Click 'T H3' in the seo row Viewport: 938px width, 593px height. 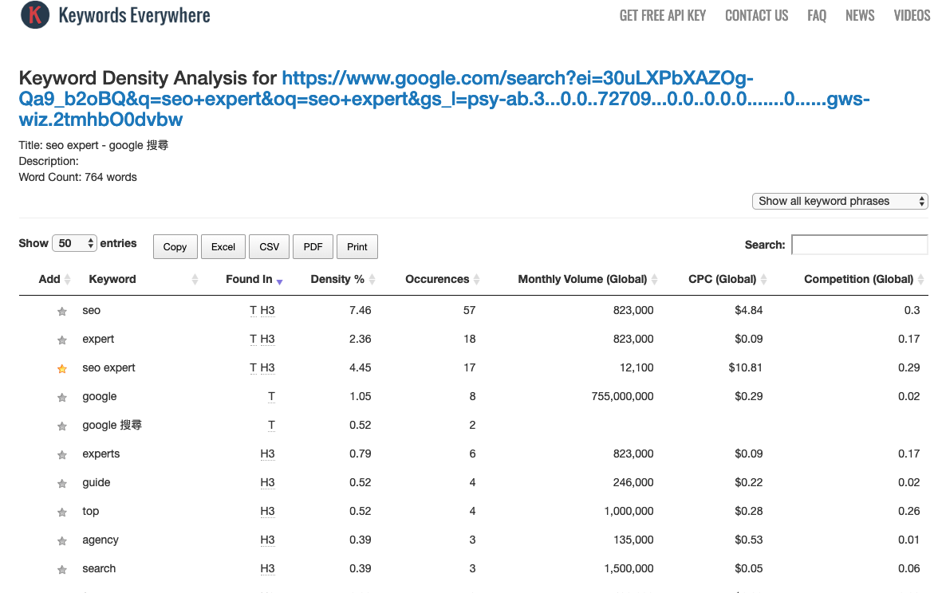(x=262, y=310)
